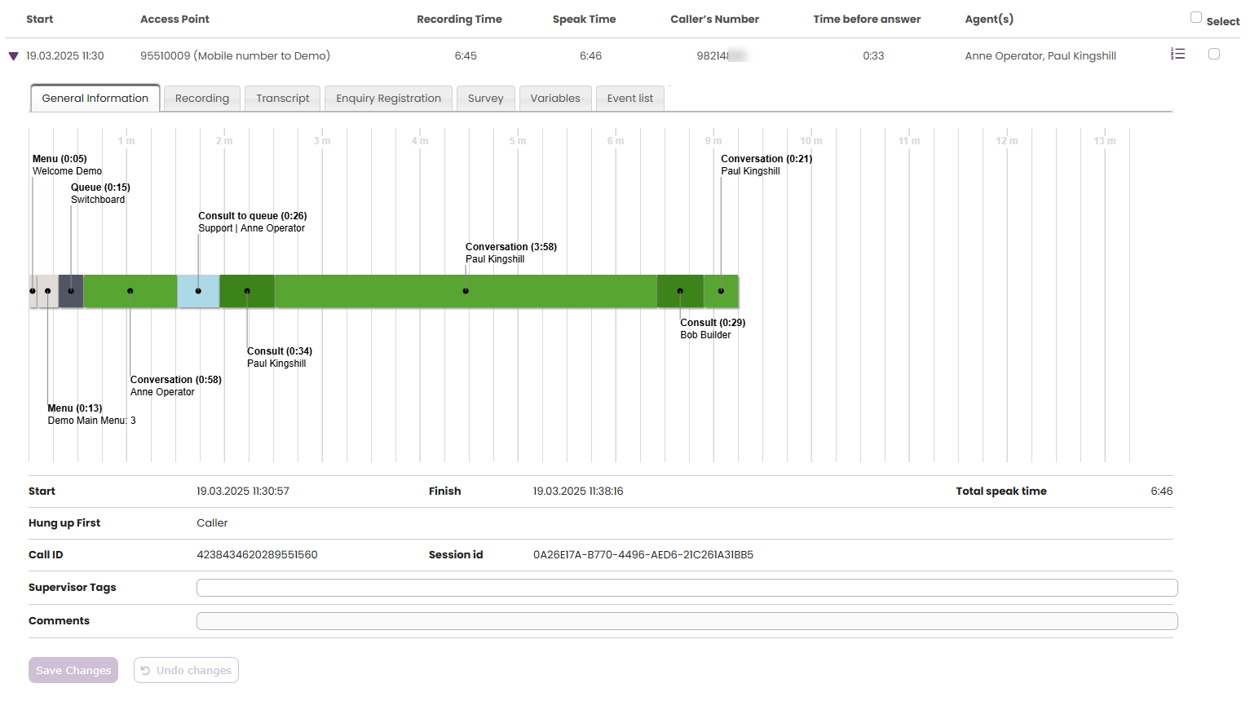Click into the Supervisor Tags field

tap(687, 588)
